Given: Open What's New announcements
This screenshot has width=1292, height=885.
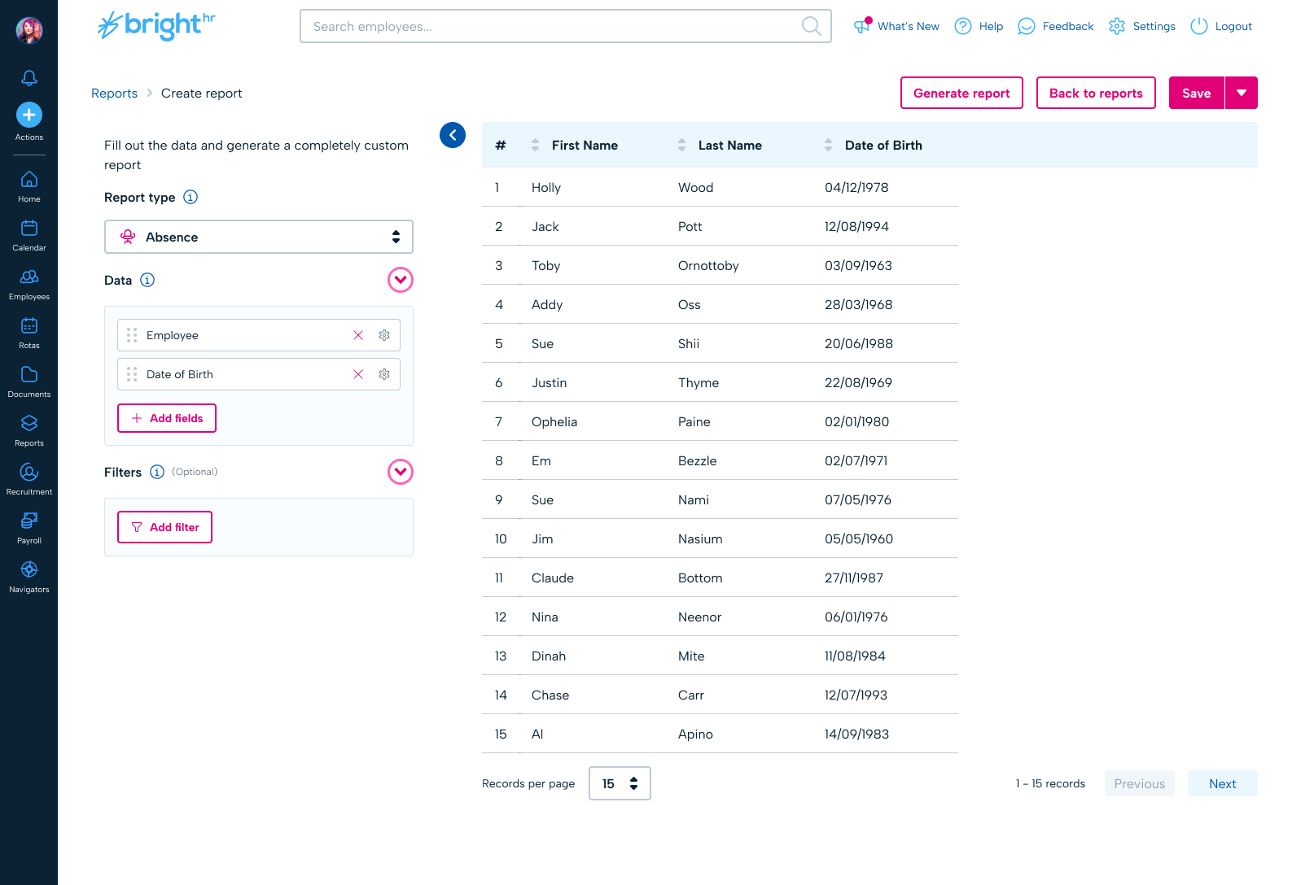Looking at the screenshot, I should click(x=896, y=26).
